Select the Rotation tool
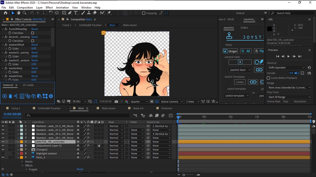Screen dimensions: 316x177 51,13
